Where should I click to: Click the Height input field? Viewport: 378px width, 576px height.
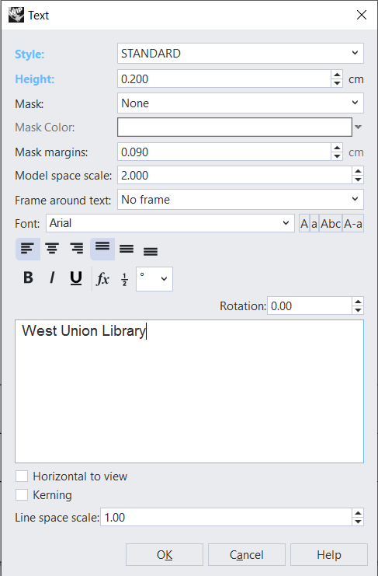tap(224, 79)
